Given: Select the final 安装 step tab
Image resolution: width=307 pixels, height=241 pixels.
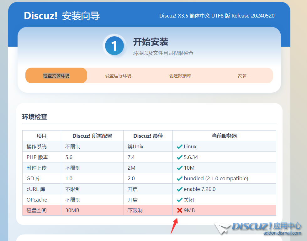Looking at the screenshot, I should (242, 76).
